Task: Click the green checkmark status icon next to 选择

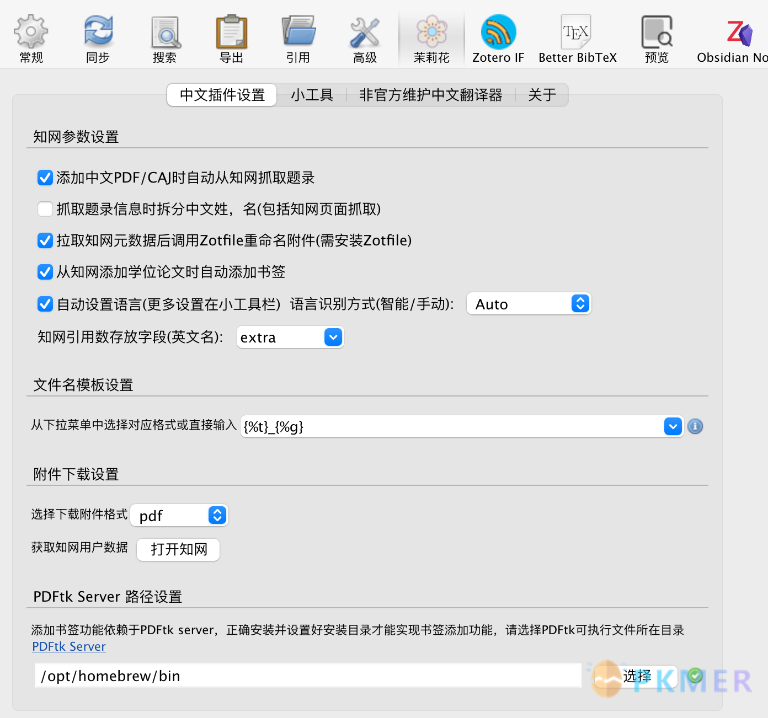Action: [x=695, y=676]
